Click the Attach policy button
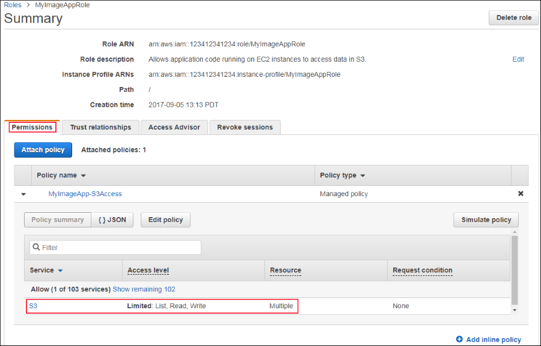The width and height of the screenshot is (541, 346). coord(43,149)
